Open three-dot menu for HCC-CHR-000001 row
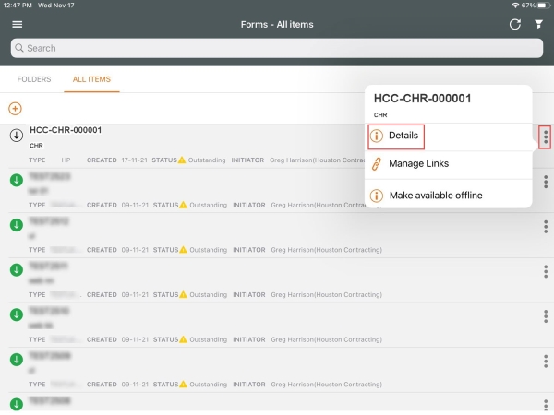 [545, 137]
